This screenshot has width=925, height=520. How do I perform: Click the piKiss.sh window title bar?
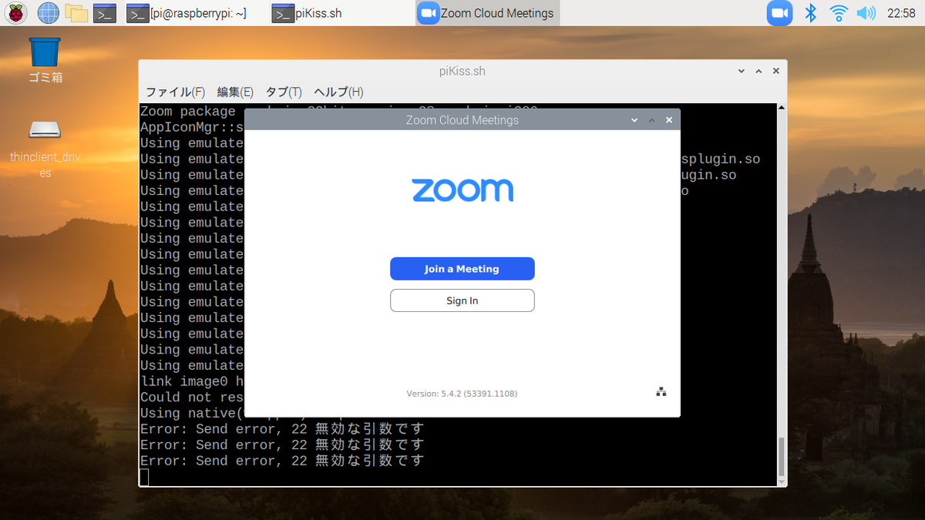tap(462, 71)
